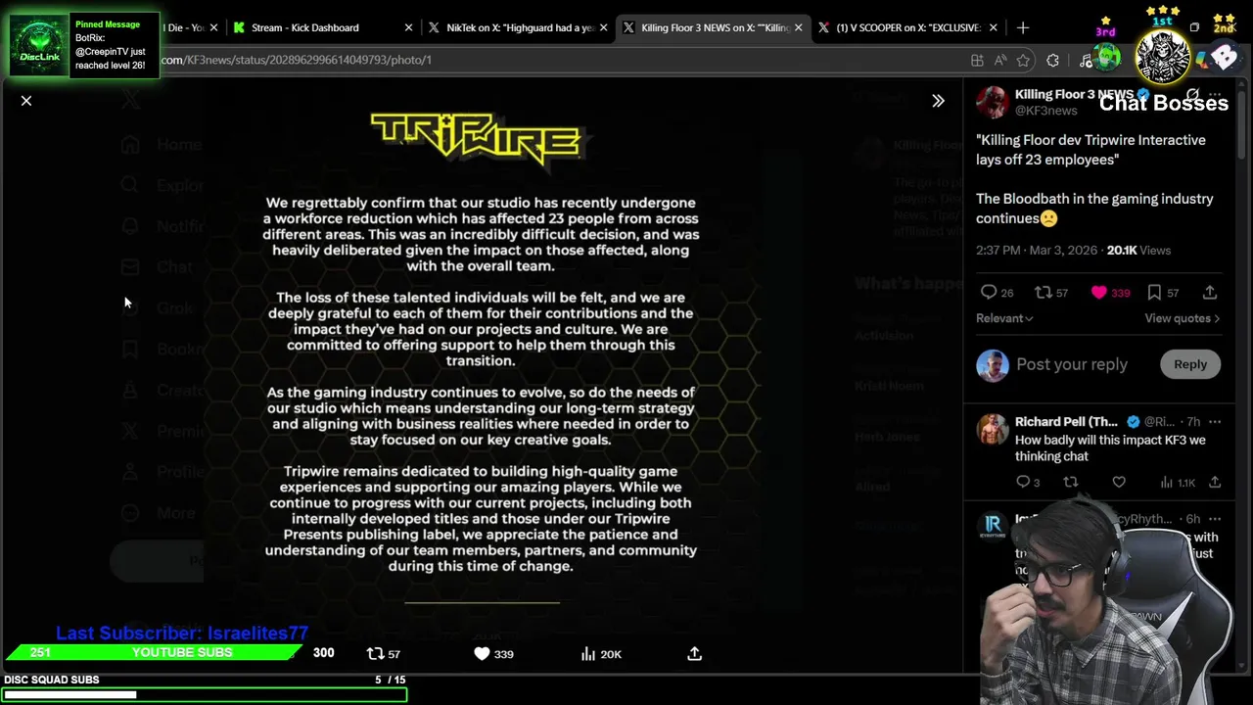Image resolution: width=1253 pixels, height=705 pixels.
Task: Close the NikTek on X tab
Action: point(603,27)
